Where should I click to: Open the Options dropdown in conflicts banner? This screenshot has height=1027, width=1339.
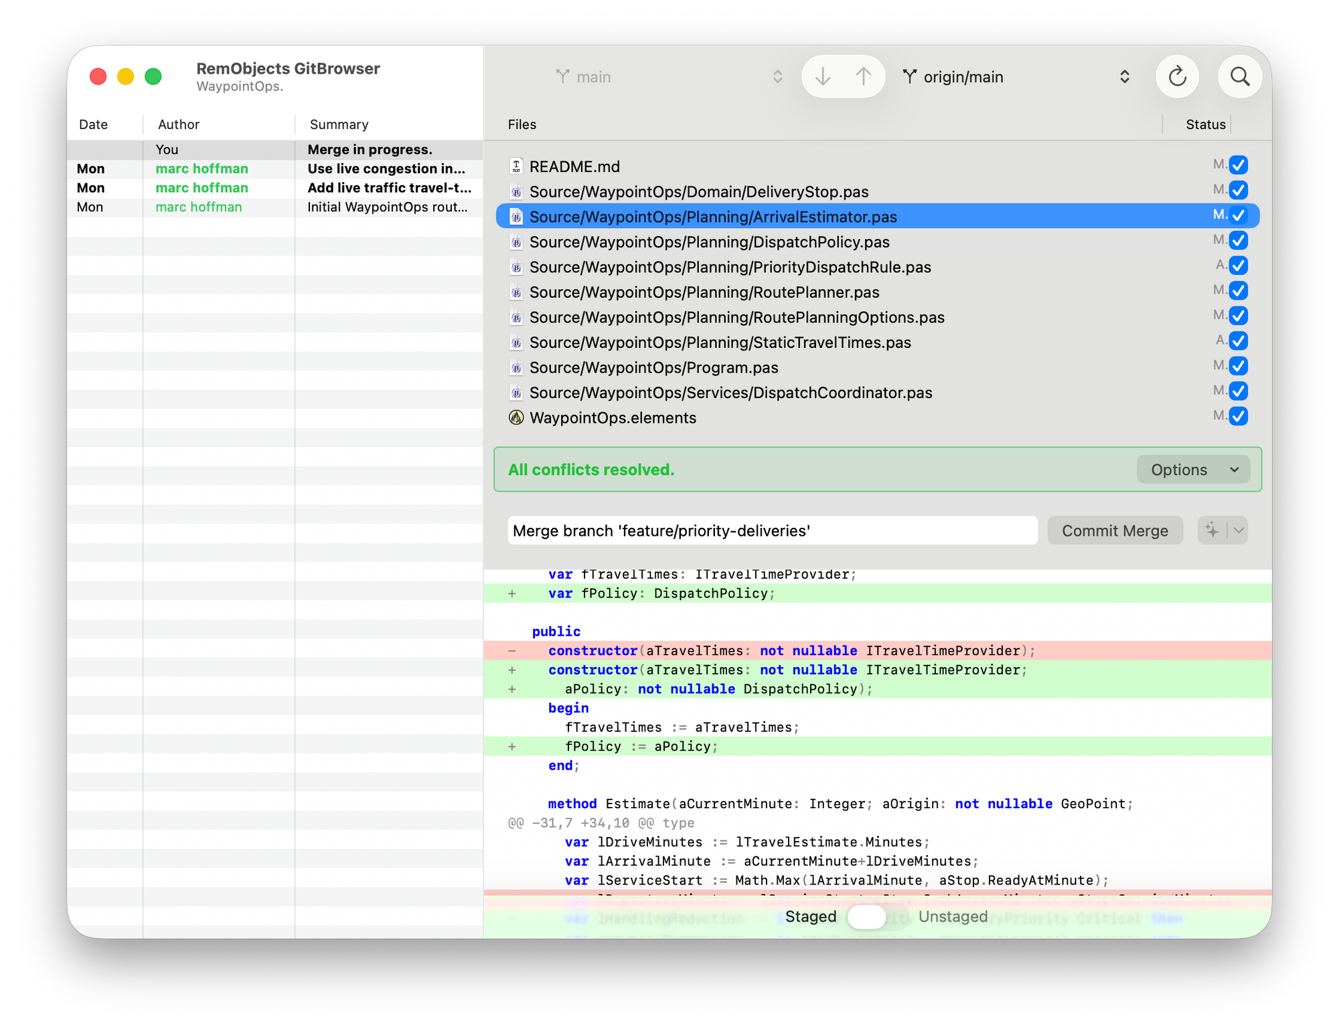(1194, 470)
